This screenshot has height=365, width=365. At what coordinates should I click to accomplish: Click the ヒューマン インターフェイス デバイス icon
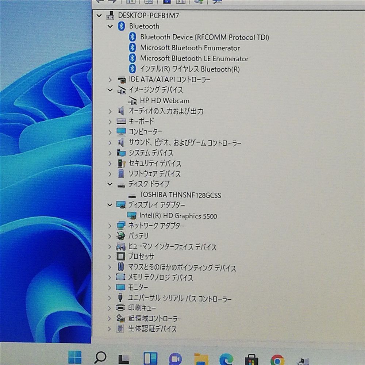[x=121, y=246]
